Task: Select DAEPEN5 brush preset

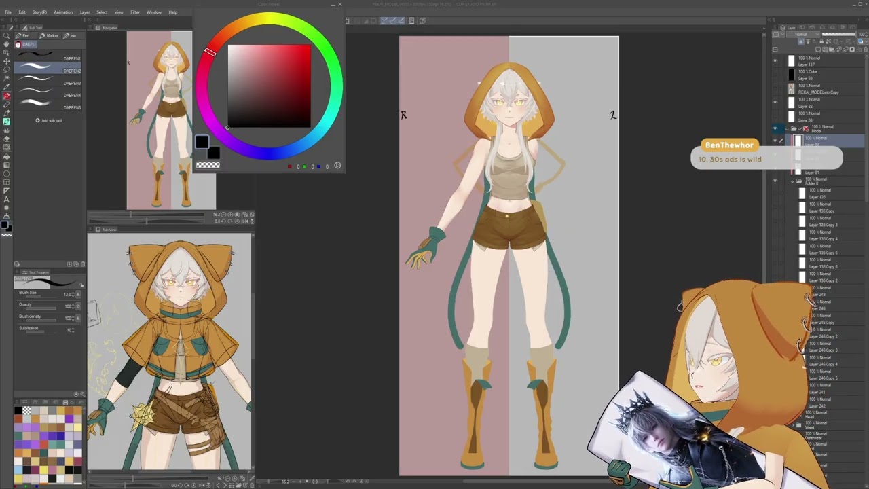Action: coord(48,104)
